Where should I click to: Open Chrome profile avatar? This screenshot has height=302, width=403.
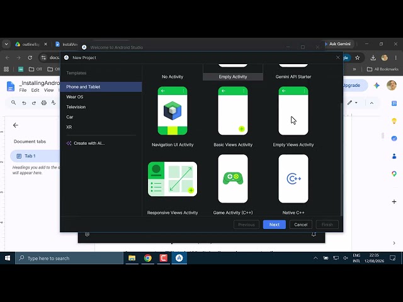point(385,58)
